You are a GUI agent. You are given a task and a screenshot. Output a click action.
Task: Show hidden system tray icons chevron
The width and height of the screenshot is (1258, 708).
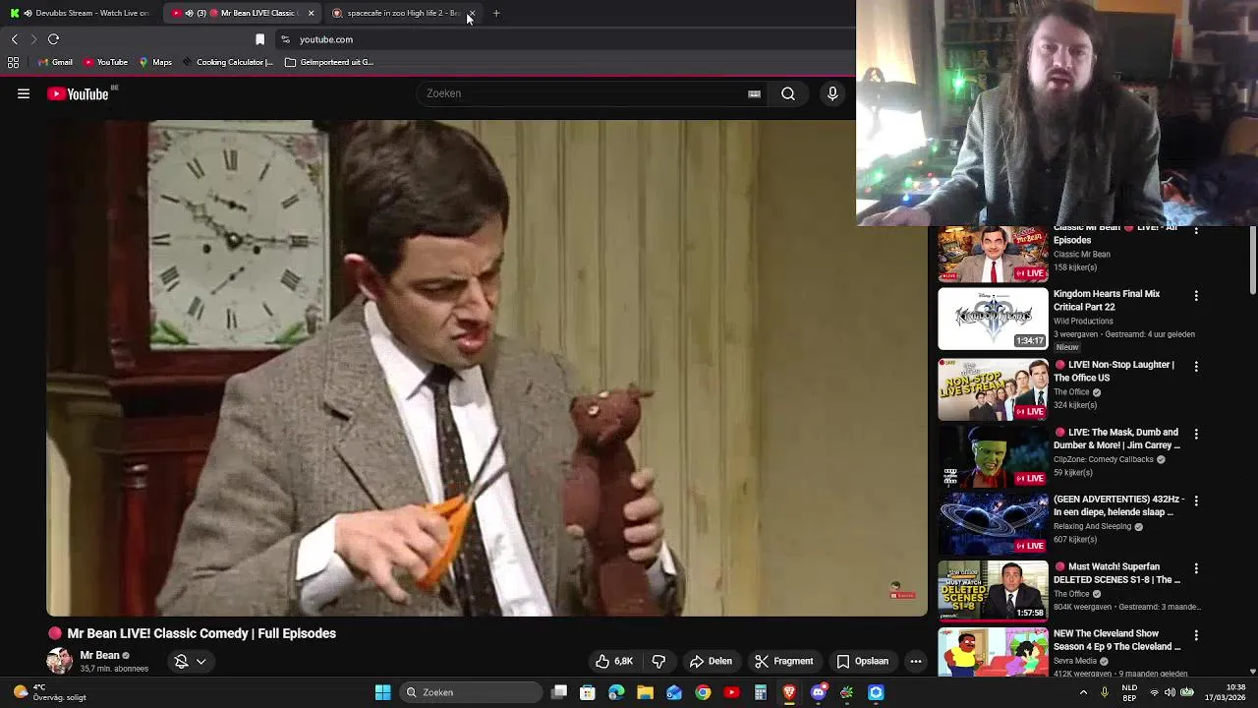1083,692
